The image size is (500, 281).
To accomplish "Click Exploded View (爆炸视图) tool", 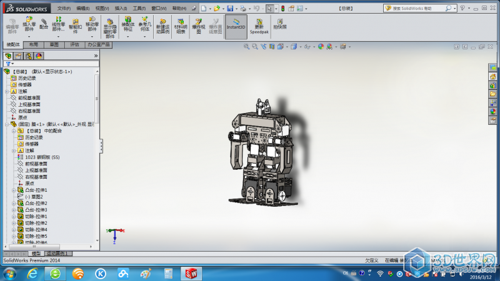I will pos(198,26).
